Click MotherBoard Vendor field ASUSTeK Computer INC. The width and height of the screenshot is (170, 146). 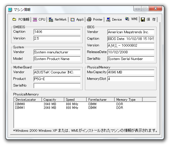(57, 72)
